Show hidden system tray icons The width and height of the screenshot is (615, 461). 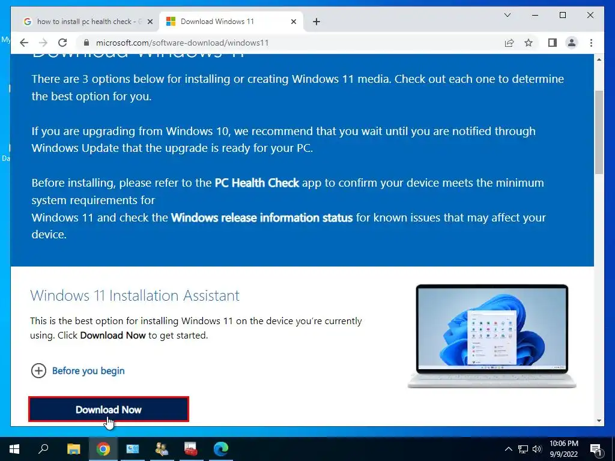pos(508,449)
